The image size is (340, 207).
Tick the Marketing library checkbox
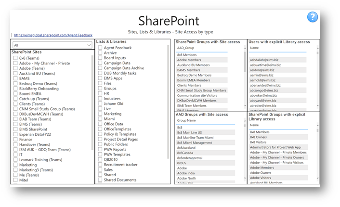point(100,114)
